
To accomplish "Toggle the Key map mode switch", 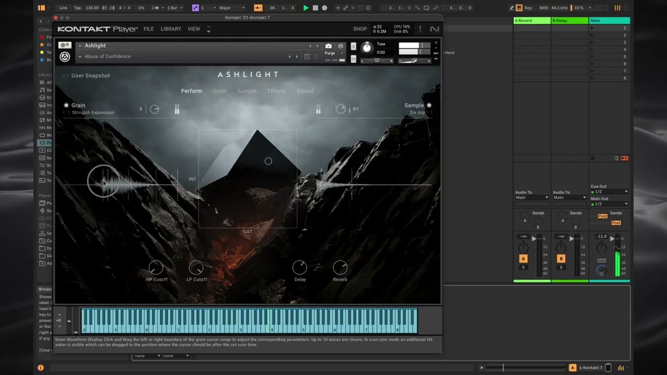I will 528,8.
